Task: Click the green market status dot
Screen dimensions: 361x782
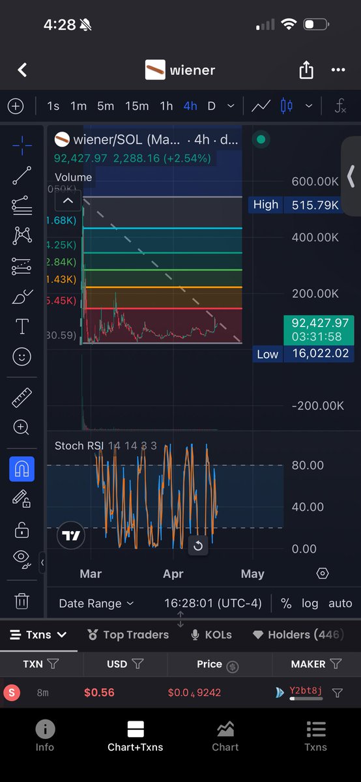Action: pos(261,139)
